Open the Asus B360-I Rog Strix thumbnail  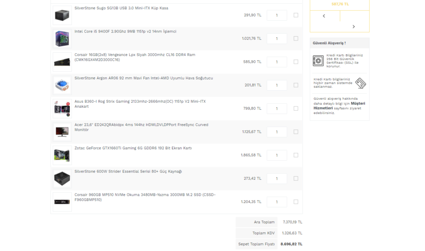tap(62, 109)
